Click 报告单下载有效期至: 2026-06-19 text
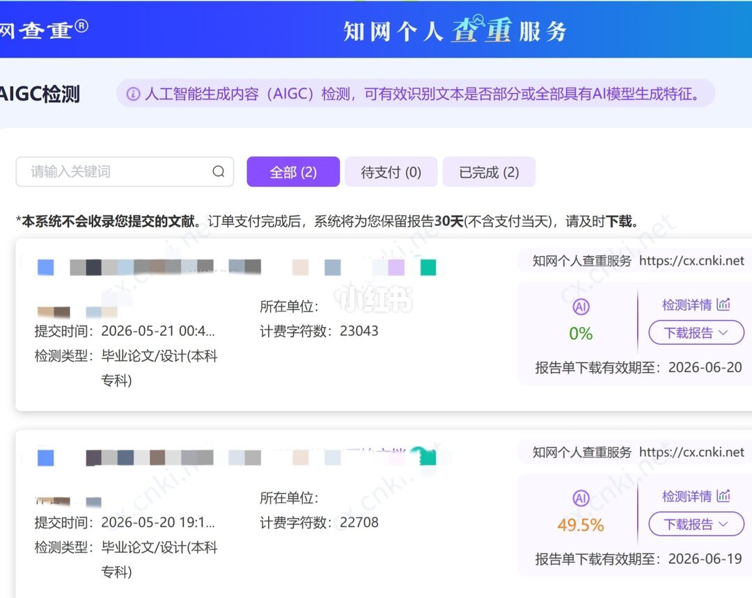 point(639,559)
